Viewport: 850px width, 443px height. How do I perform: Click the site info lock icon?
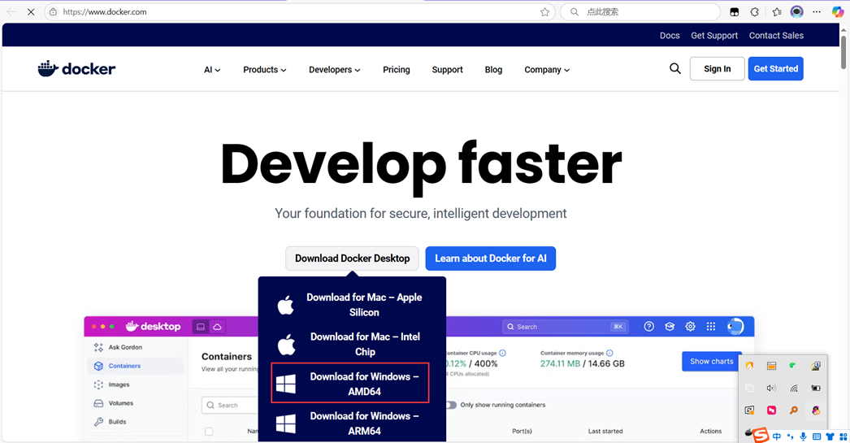(x=53, y=12)
